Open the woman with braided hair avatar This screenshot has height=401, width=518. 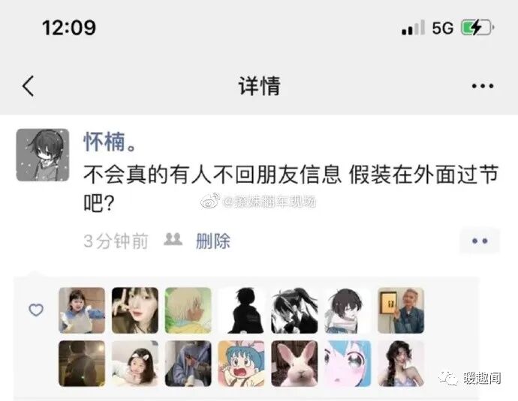(x=401, y=364)
